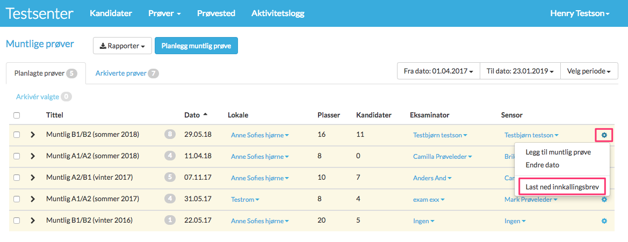
Task: Open Rapporter download button
Action: [x=122, y=46]
